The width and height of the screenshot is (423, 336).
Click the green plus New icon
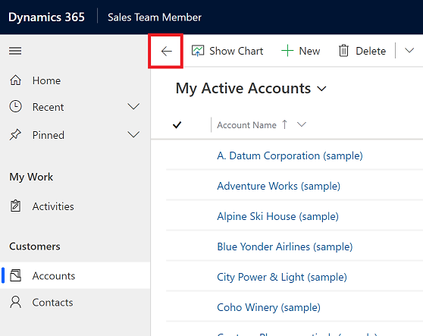pos(287,51)
